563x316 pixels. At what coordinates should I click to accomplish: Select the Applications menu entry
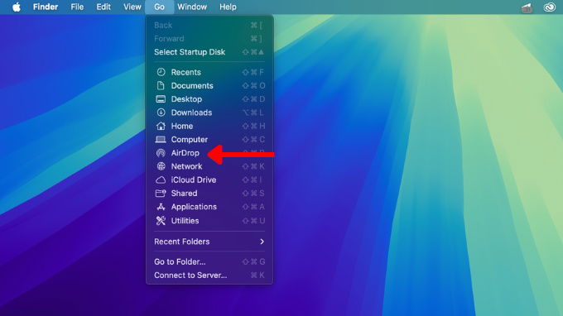(209, 207)
